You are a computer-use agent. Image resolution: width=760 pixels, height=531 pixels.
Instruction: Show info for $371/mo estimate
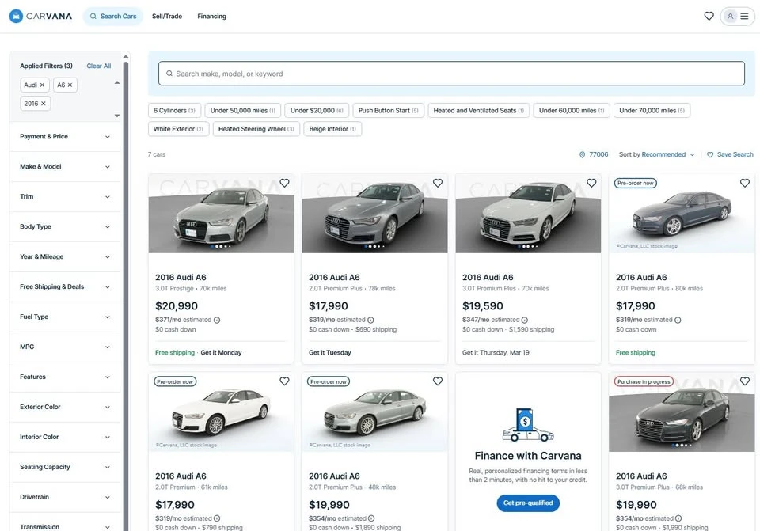coord(217,320)
